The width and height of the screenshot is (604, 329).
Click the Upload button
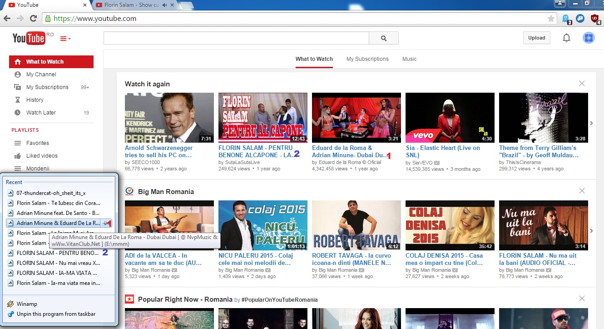536,38
